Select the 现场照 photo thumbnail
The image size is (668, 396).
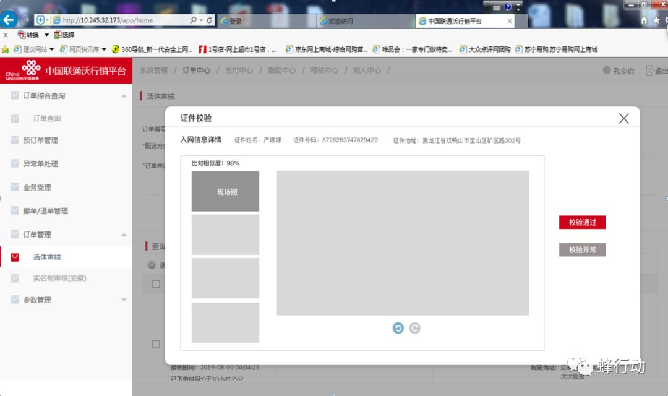(x=225, y=192)
